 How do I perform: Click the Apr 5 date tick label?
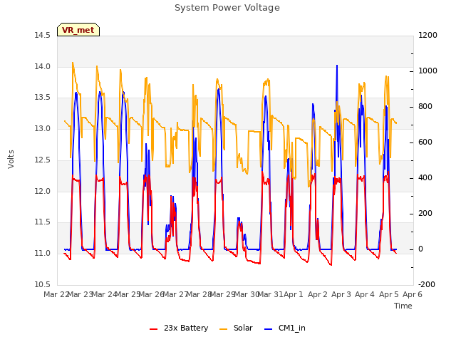click(x=388, y=294)
